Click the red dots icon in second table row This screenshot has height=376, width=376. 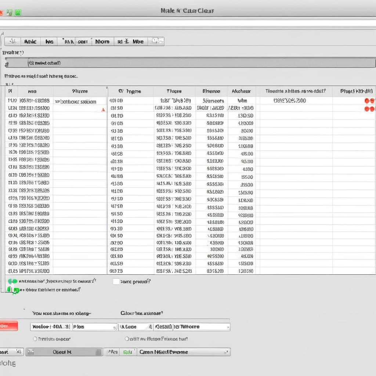369,109
